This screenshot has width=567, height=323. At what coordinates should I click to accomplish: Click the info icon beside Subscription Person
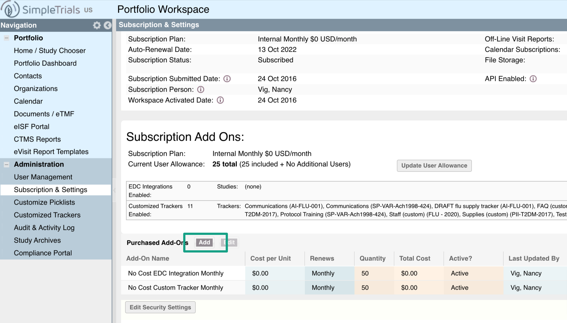[x=201, y=89]
